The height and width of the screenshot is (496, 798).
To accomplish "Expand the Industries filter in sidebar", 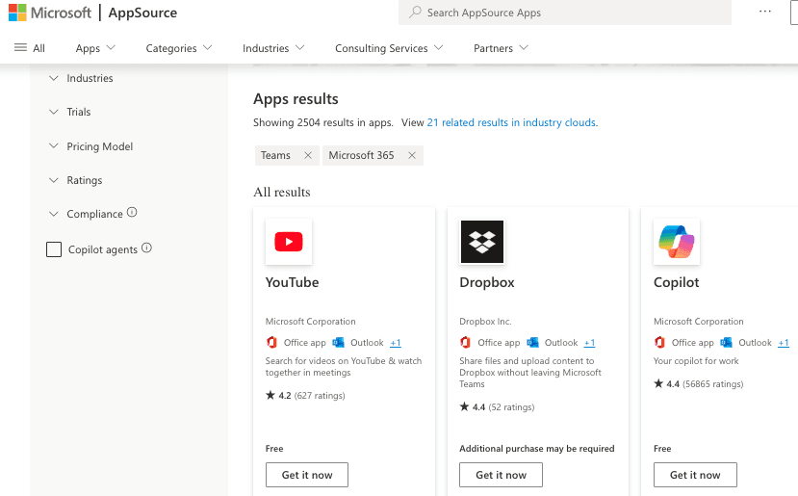I will 81,78.
